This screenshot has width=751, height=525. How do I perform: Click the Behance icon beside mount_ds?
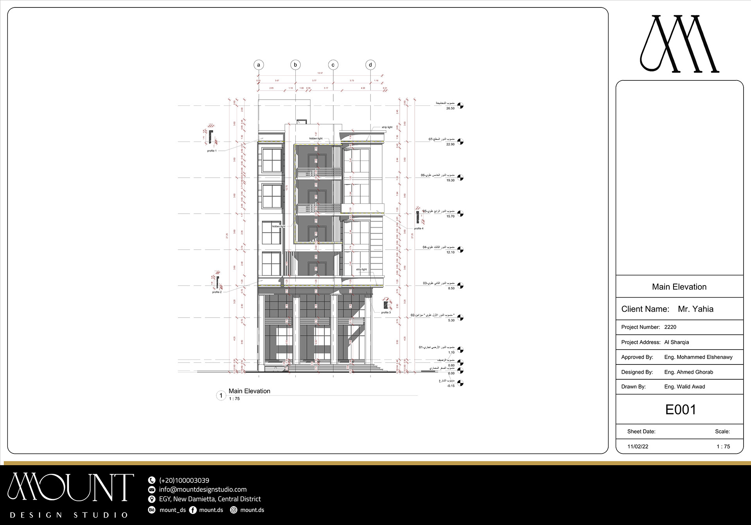coord(152,510)
